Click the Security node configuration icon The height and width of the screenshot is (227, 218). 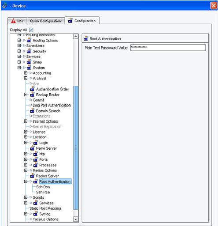coord(29,51)
